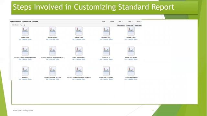Open Properties of Chilean Check

[x=25, y=39]
